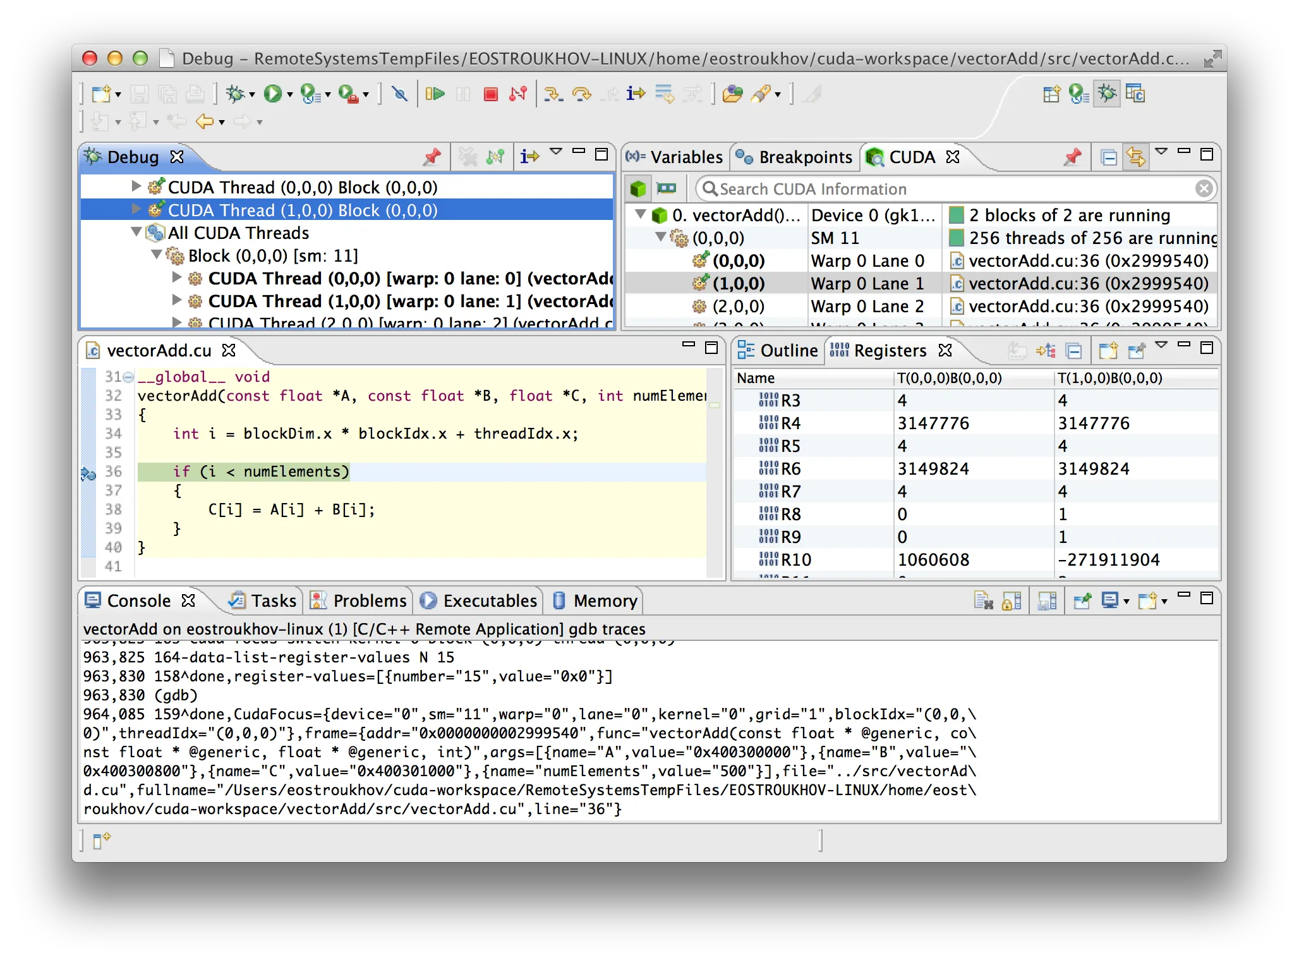Click the New wizard toolbar icon
Viewport: 1299px width, 962px height.
point(101,94)
